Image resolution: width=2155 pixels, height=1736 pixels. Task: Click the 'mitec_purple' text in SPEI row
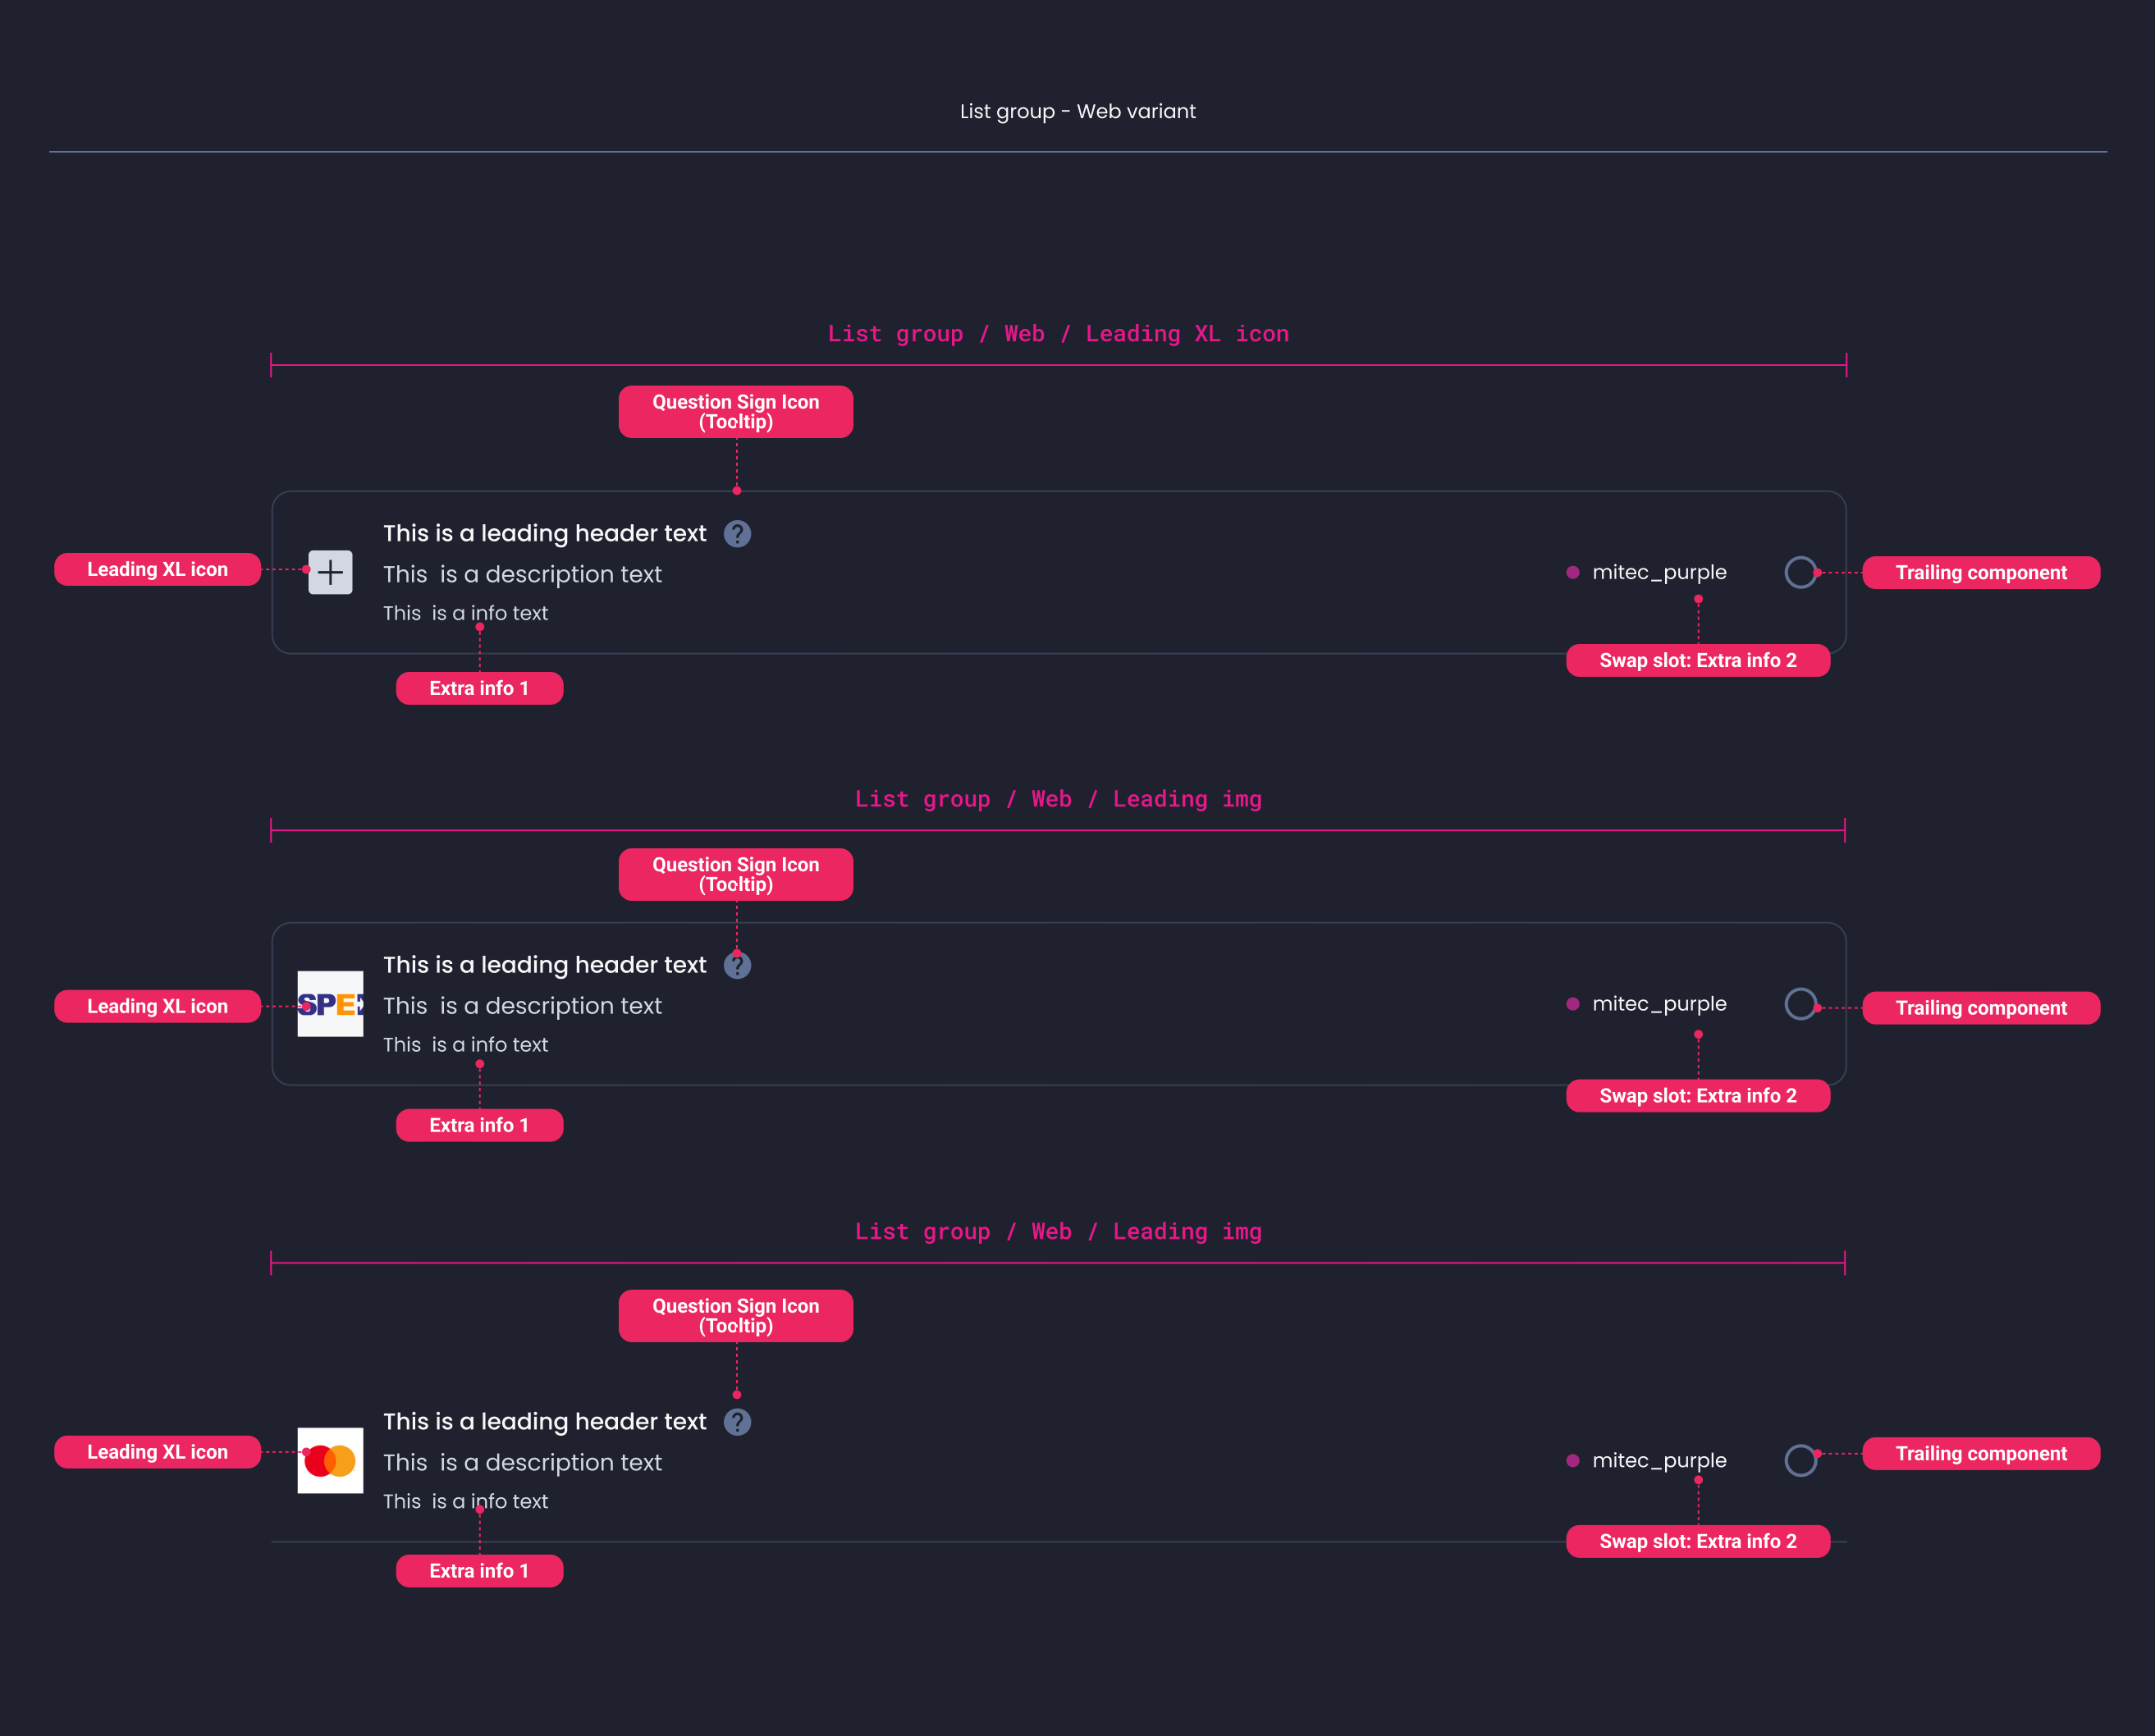click(x=1659, y=1004)
